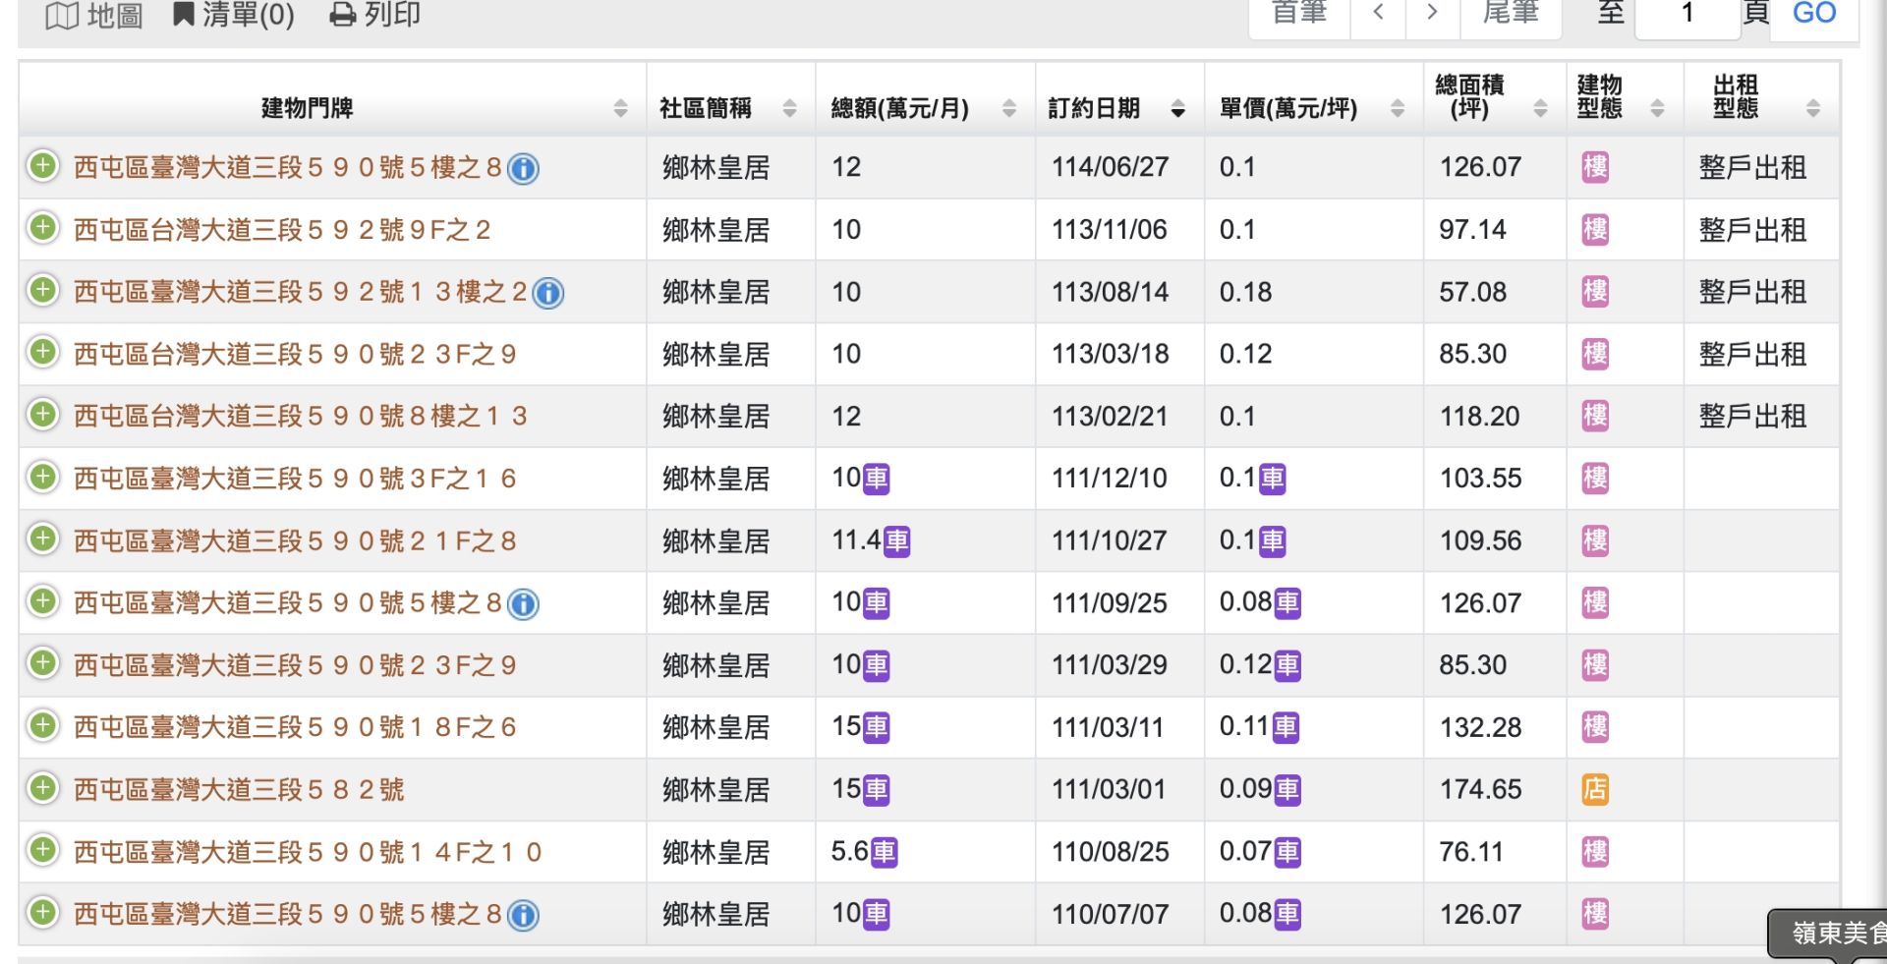Click info icon on 111/09/25 row
This screenshot has height=964, width=1887.
(523, 604)
